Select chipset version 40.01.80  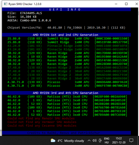(x=55, y=27)
